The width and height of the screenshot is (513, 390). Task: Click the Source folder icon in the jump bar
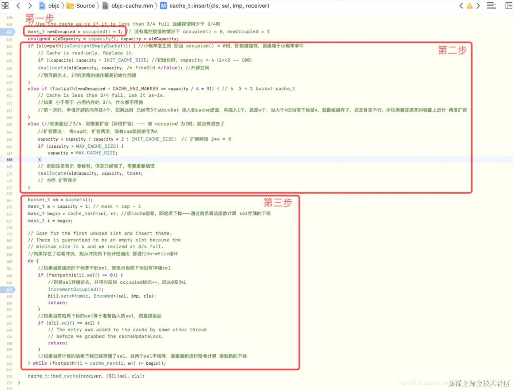click(x=70, y=6)
